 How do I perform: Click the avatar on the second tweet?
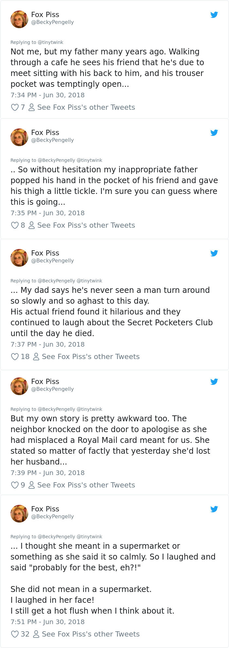19,137
